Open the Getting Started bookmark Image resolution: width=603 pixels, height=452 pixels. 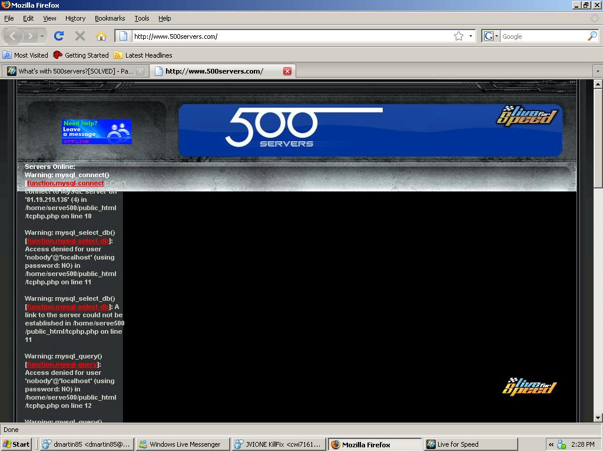tap(81, 55)
